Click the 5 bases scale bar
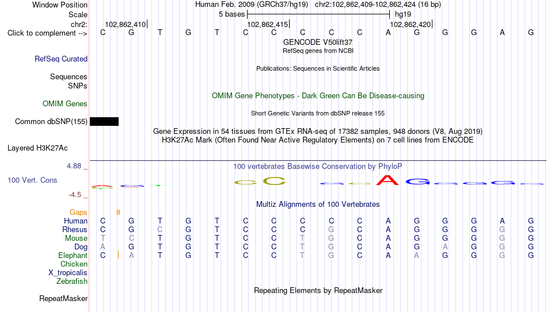The width and height of the screenshot is (547, 312). coord(318,14)
